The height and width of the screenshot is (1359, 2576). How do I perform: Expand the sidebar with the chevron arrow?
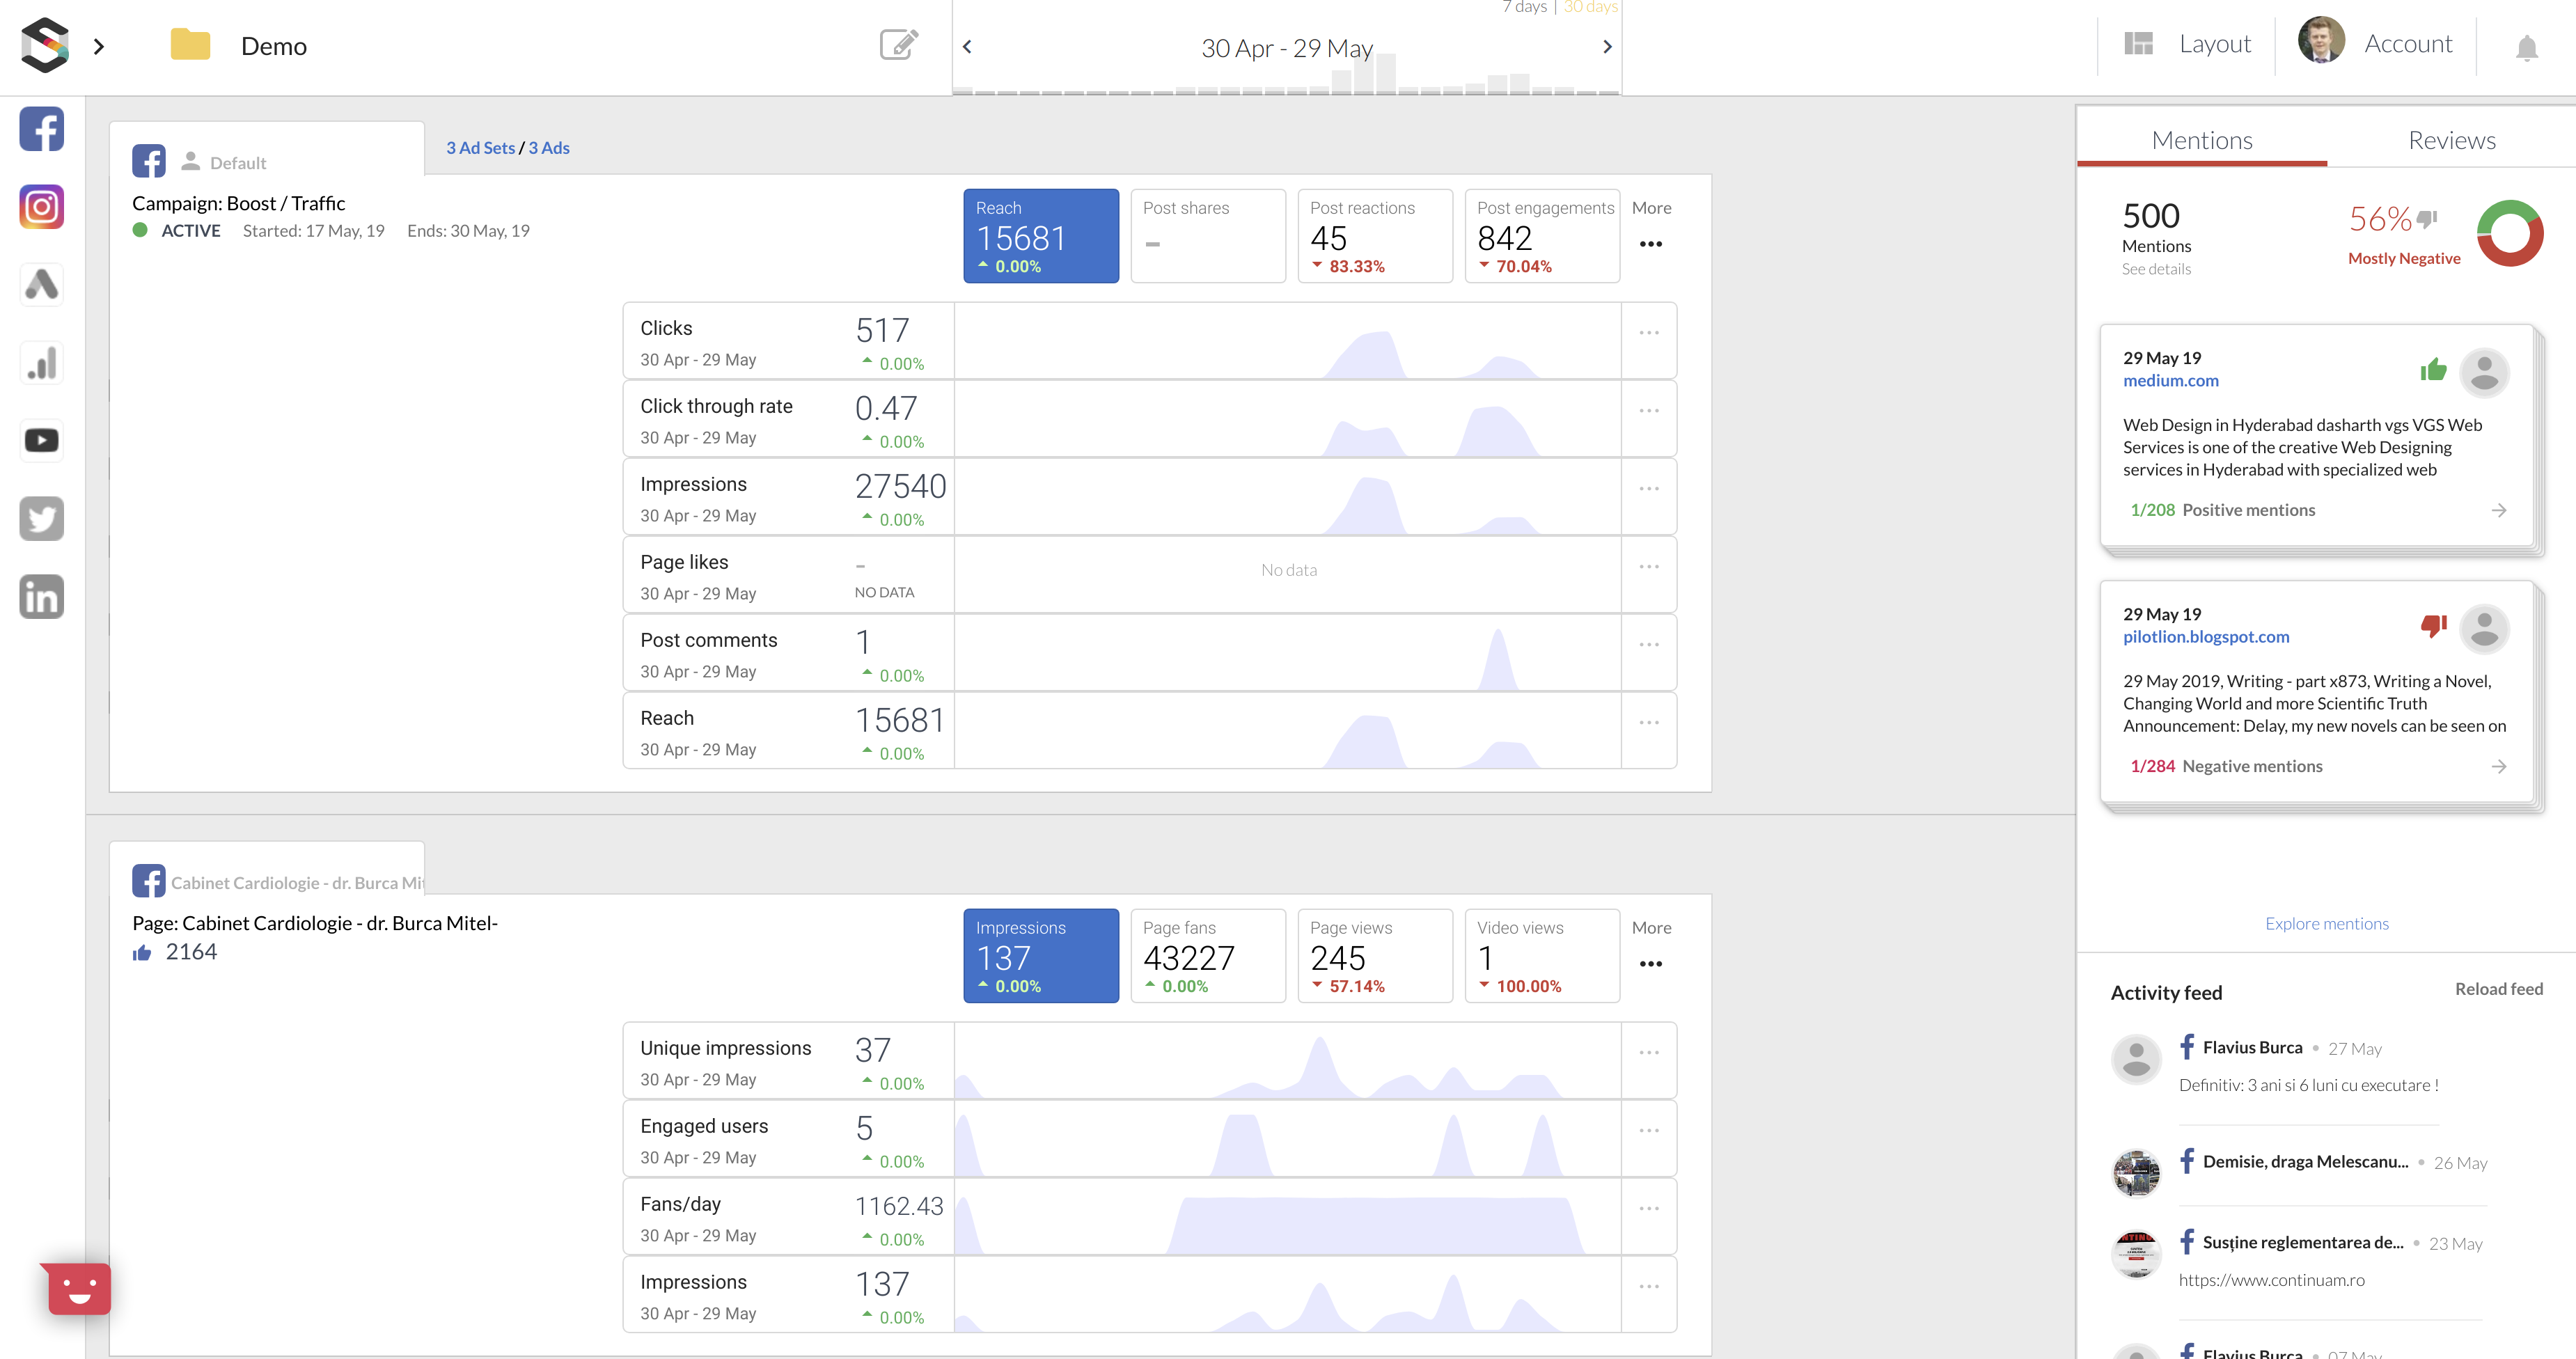click(x=99, y=46)
